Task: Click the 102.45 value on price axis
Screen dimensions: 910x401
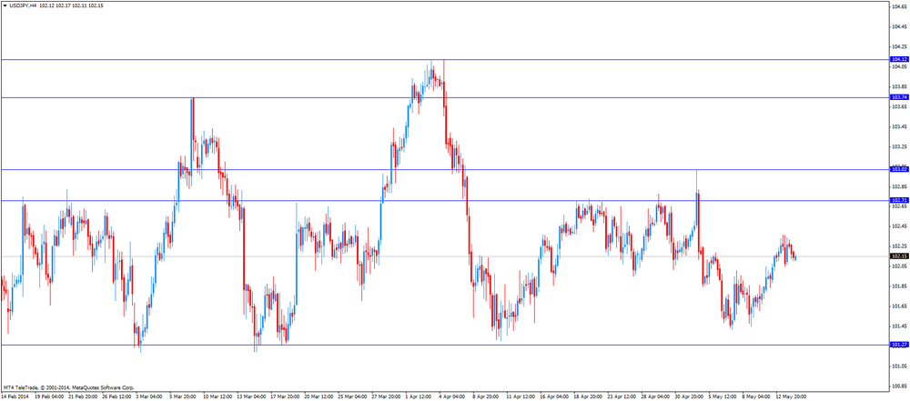Action: 900,226
